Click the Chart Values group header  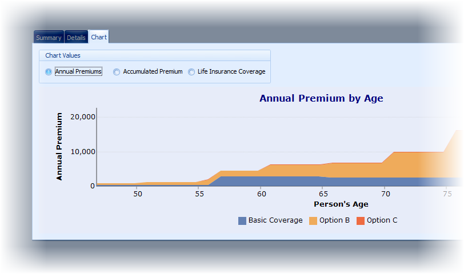coord(63,56)
